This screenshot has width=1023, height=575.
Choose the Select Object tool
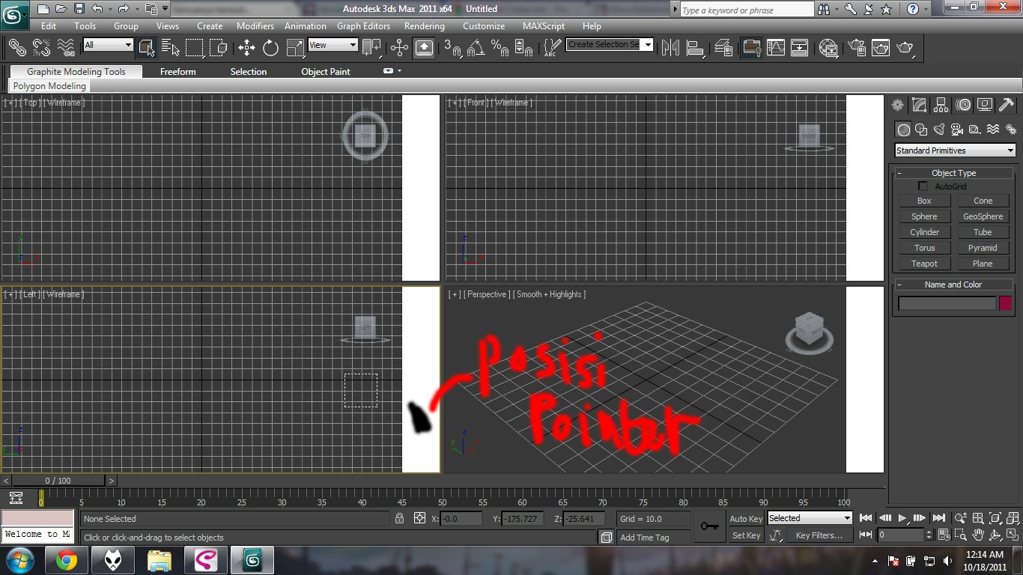point(146,48)
